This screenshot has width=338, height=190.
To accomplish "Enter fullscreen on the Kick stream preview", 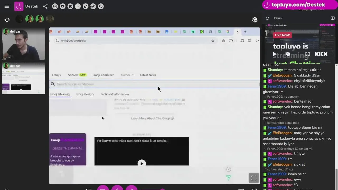I will pos(307,54).
